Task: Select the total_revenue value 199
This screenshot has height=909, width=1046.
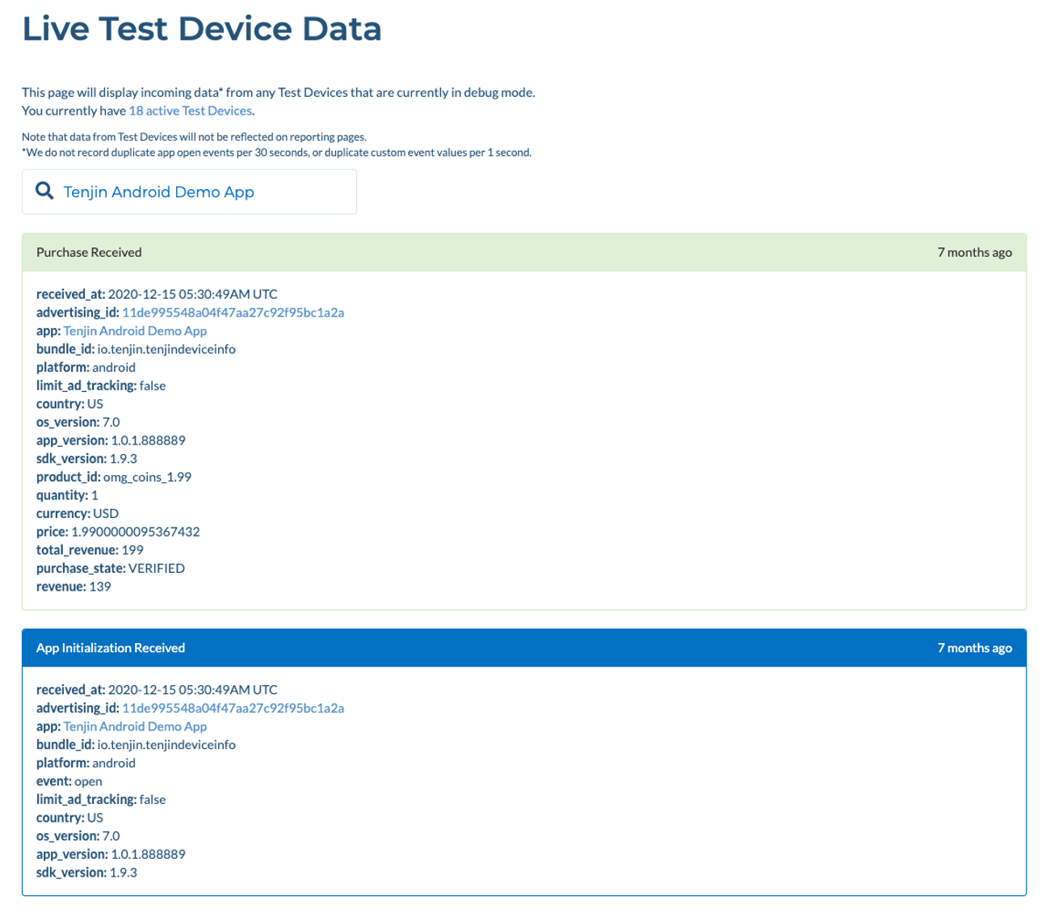Action: tap(132, 550)
